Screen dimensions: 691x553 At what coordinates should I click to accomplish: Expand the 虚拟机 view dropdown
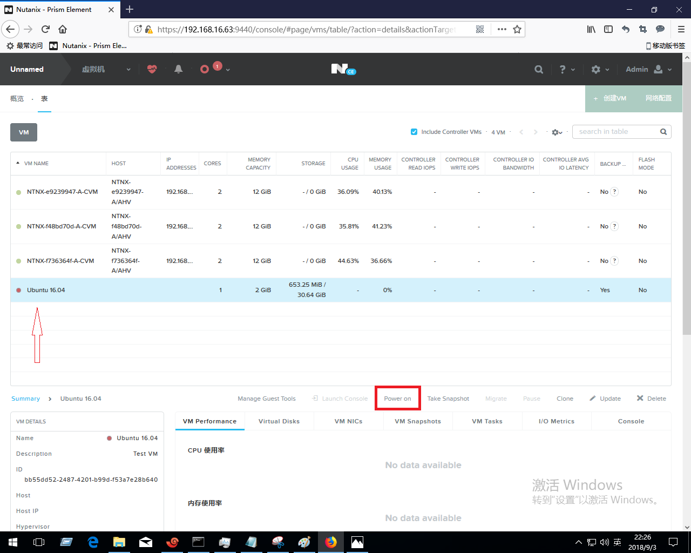click(x=128, y=70)
